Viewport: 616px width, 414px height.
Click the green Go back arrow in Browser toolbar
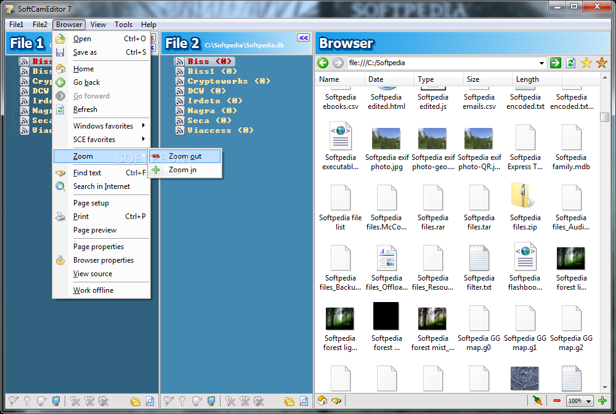coord(323,63)
